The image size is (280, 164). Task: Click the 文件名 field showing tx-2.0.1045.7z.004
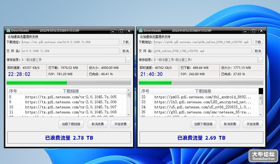pos(70,51)
